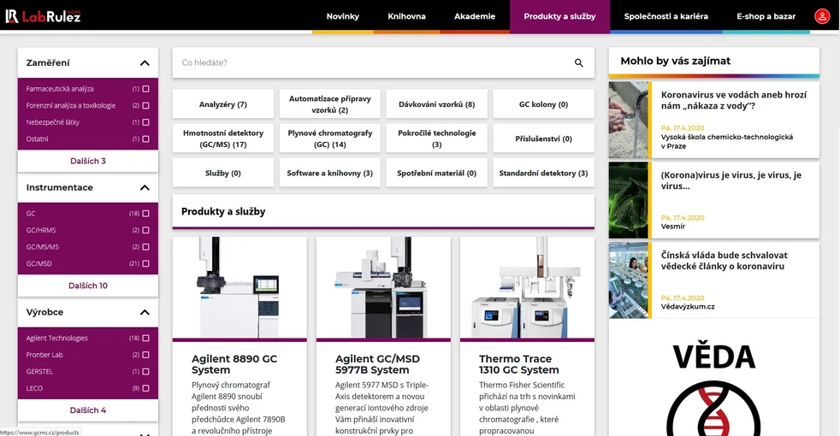This screenshot has width=840, height=436.
Task: Open the user account profile icon
Action: (822, 16)
